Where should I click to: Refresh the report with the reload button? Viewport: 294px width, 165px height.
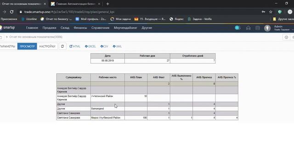[x=62, y=46]
